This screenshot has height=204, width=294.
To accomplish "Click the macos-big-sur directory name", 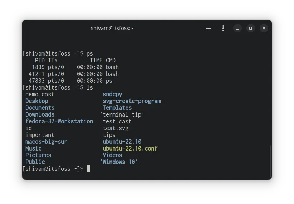I will tap(46, 142).
